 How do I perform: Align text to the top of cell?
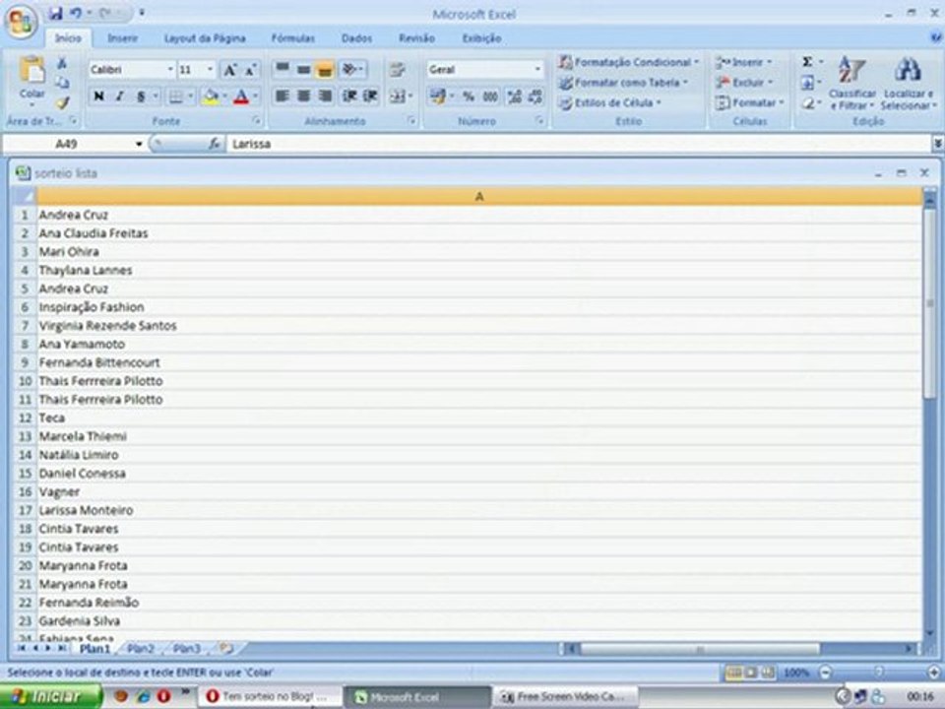[x=283, y=69]
